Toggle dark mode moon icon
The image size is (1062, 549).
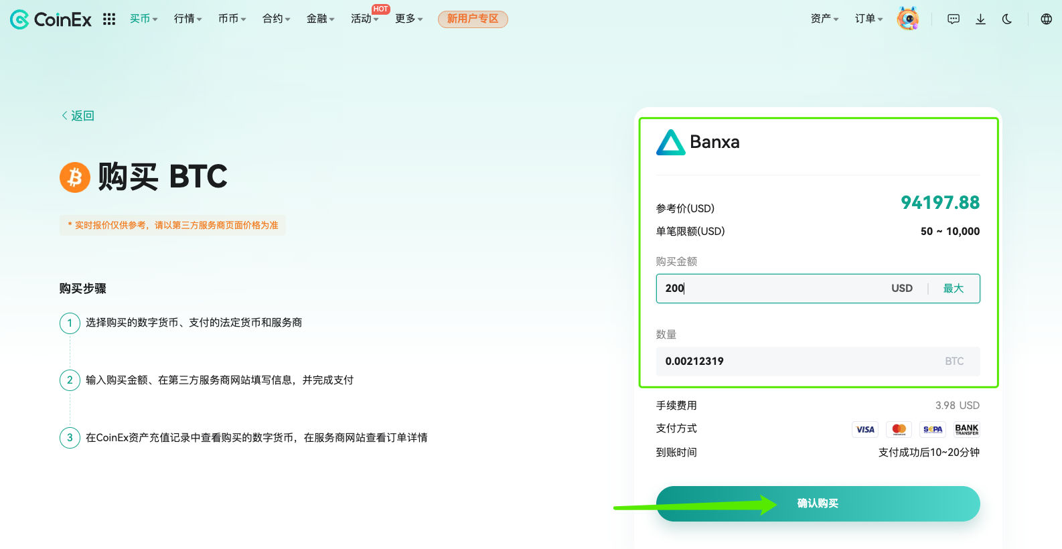(1007, 19)
